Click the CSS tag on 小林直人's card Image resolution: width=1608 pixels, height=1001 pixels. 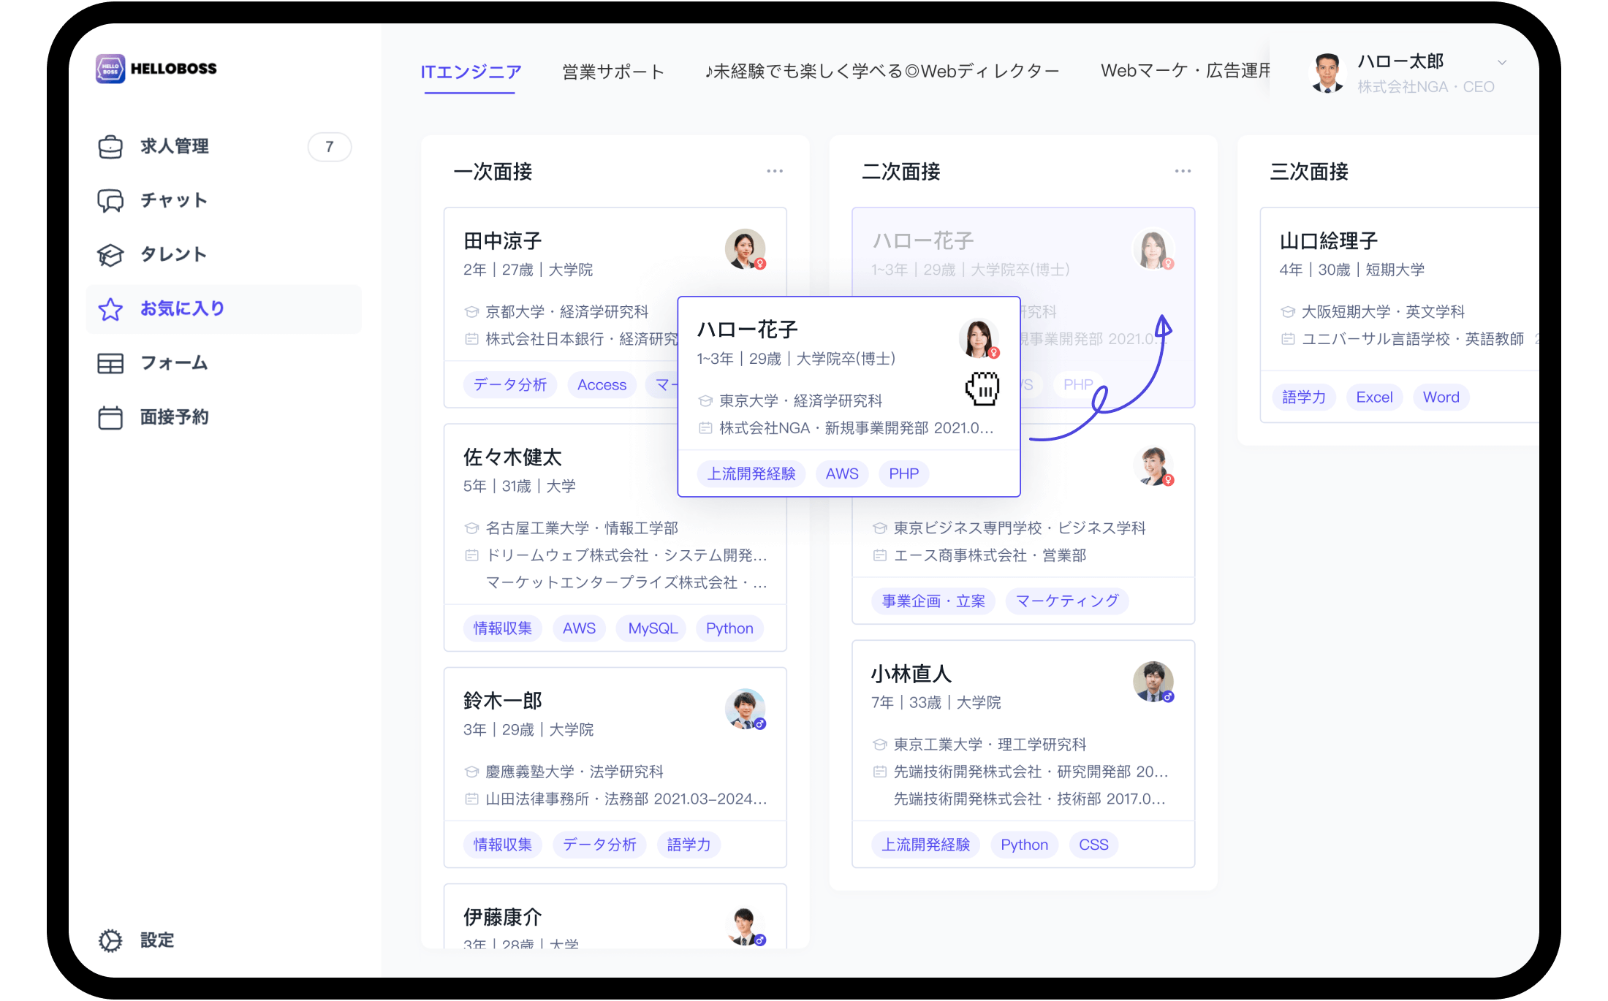(x=1093, y=845)
